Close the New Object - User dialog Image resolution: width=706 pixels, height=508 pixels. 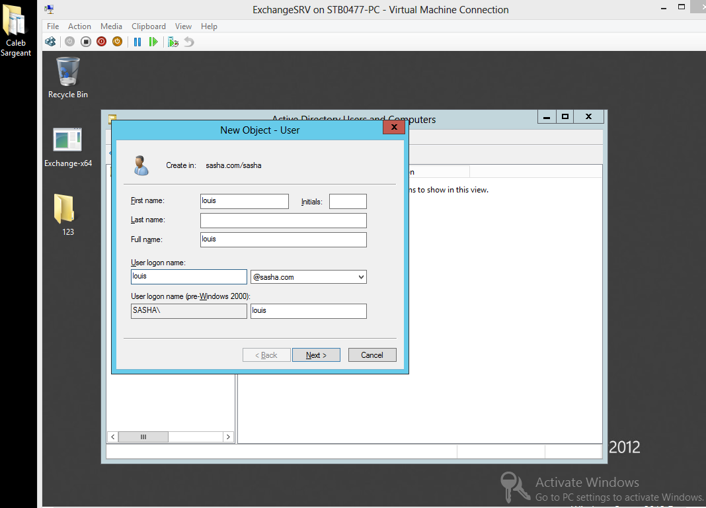(394, 127)
